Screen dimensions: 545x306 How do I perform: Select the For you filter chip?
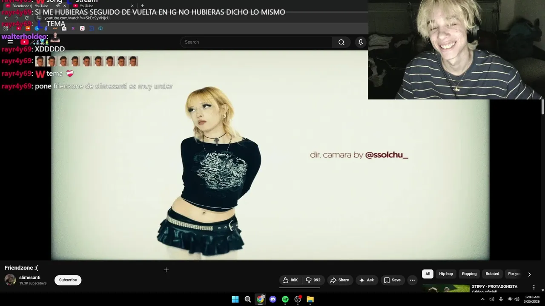pos(514,274)
